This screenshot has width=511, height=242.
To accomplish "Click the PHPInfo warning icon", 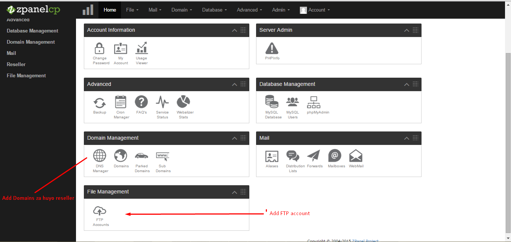I will click(x=272, y=49).
